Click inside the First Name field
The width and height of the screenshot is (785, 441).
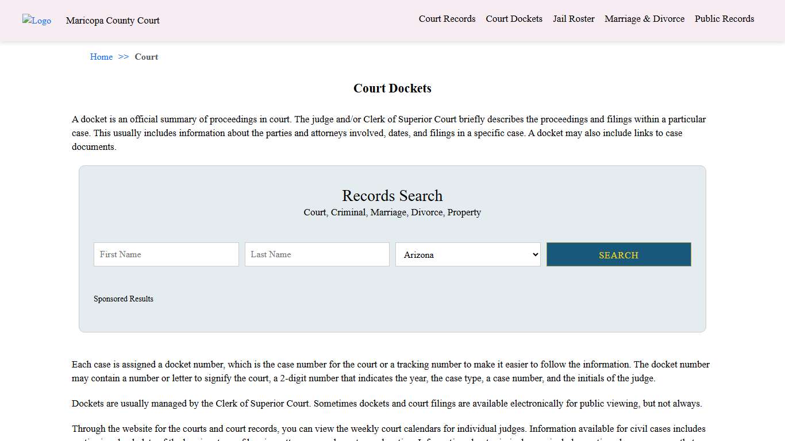166,254
